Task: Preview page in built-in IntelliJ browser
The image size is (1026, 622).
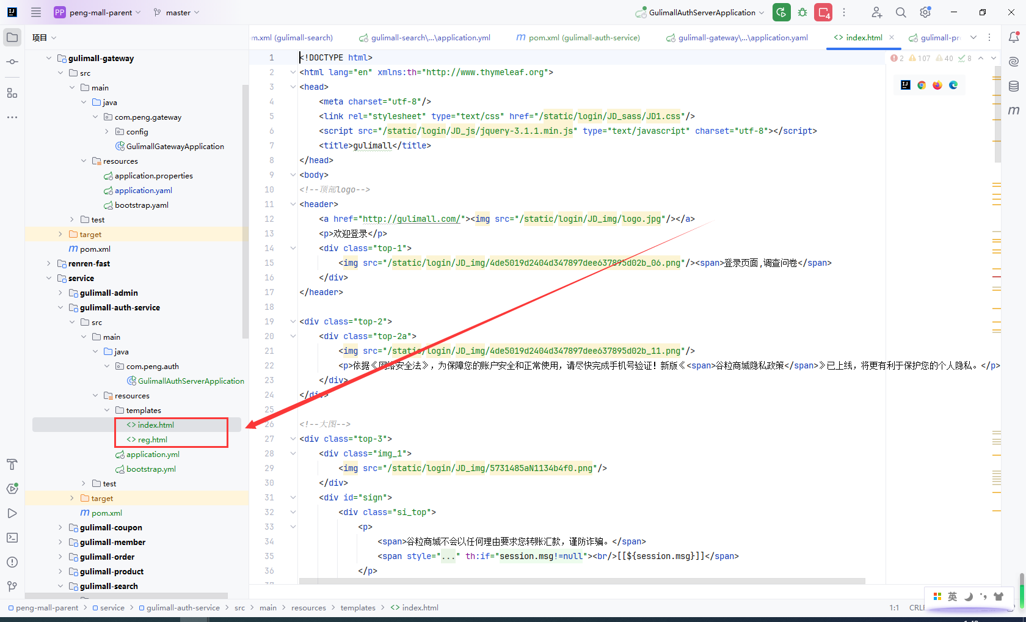Action: [906, 85]
